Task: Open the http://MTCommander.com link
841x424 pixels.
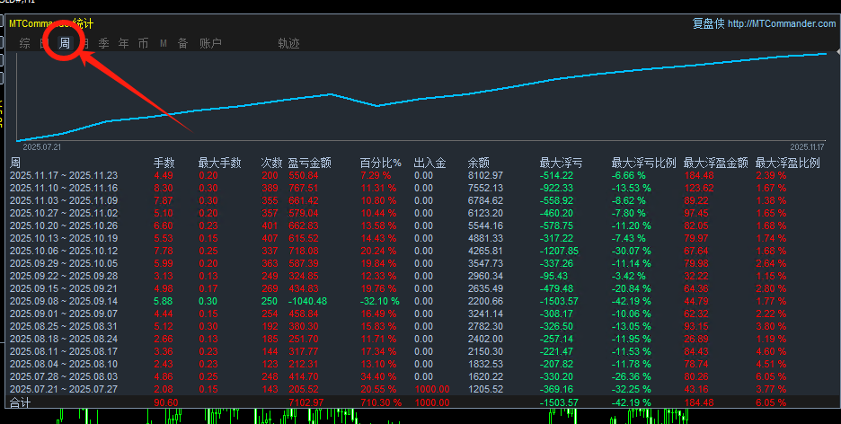Action: (782, 23)
